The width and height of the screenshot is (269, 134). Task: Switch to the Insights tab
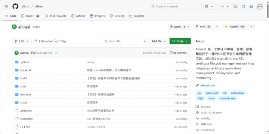(x=137, y=16)
